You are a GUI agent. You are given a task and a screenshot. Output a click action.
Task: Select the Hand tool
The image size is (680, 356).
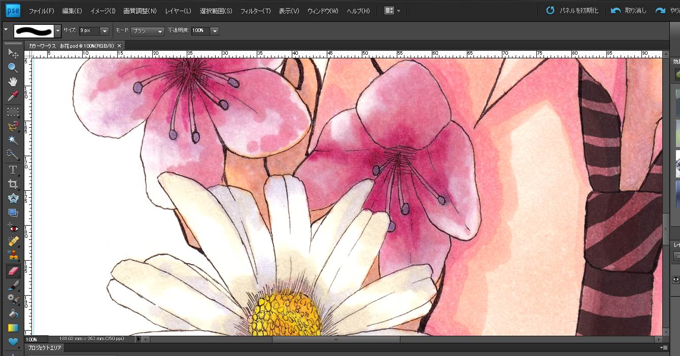pyautogui.click(x=13, y=82)
